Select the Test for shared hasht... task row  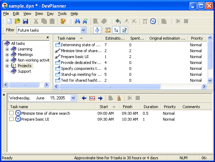click(x=130, y=80)
